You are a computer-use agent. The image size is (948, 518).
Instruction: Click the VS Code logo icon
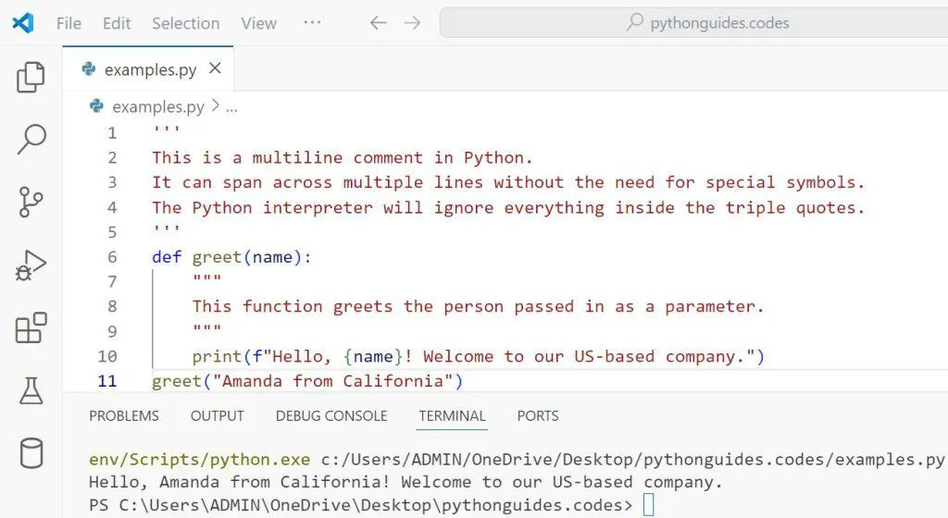(x=23, y=23)
